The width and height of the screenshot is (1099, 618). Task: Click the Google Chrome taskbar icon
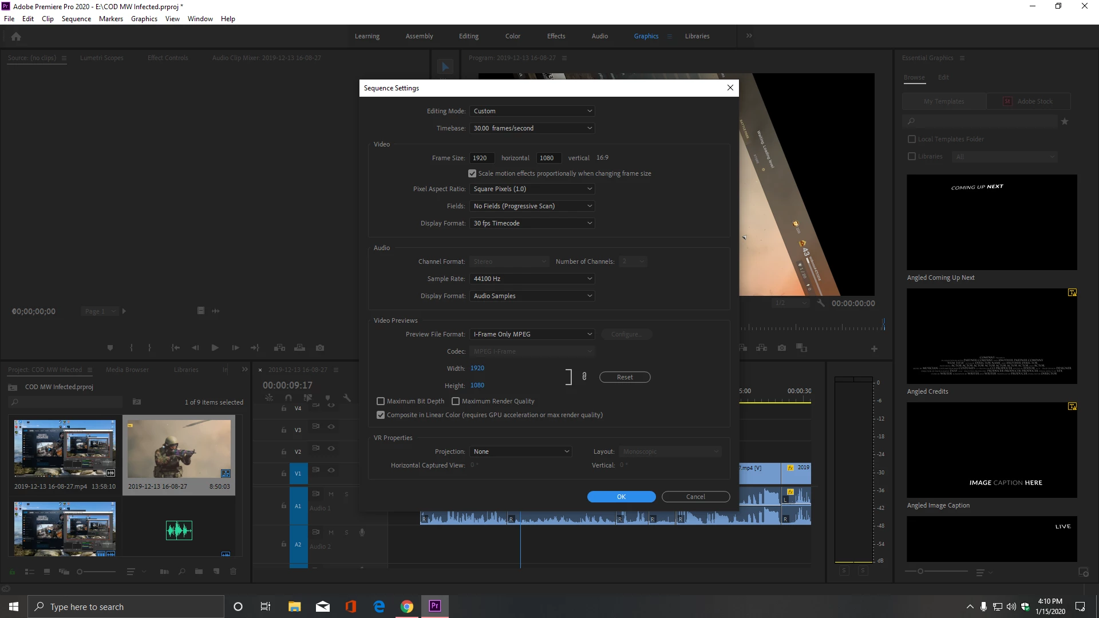tap(407, 606)
